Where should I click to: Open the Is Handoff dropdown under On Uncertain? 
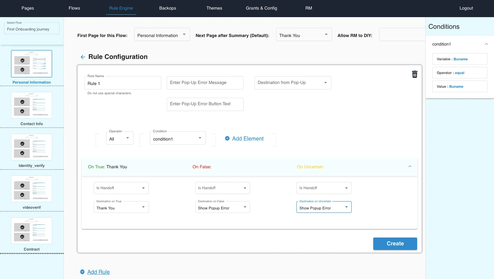pos(324,188)
